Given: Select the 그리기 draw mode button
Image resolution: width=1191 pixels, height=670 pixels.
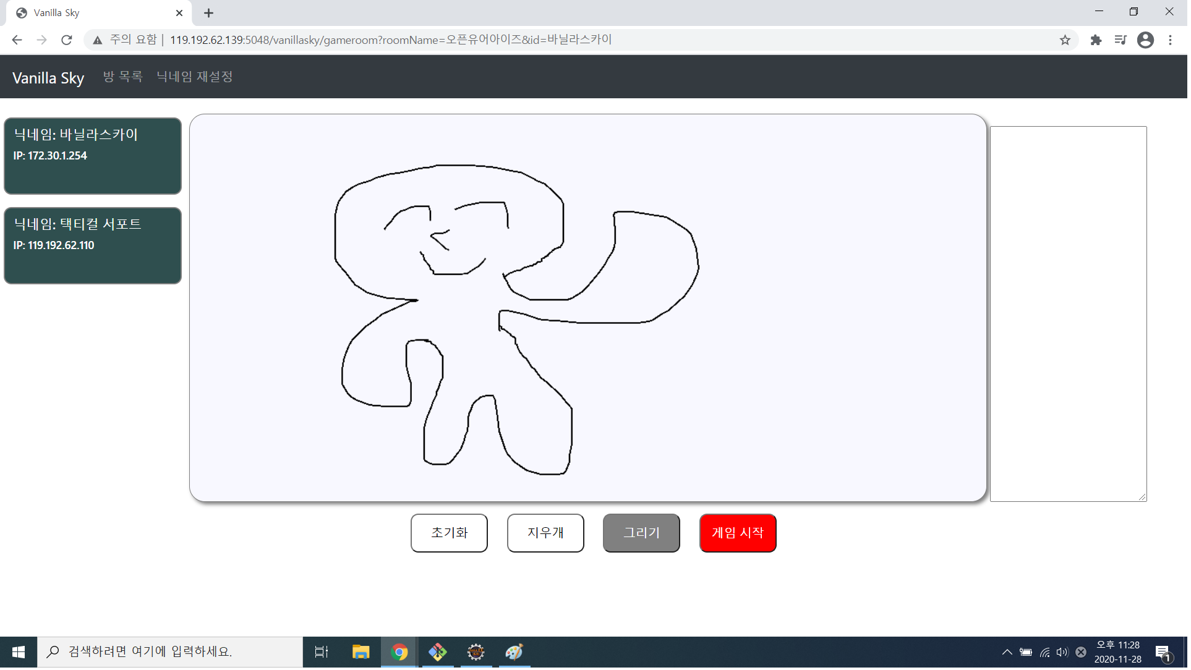Looking at the screenshot, I should tap(643, 535).
